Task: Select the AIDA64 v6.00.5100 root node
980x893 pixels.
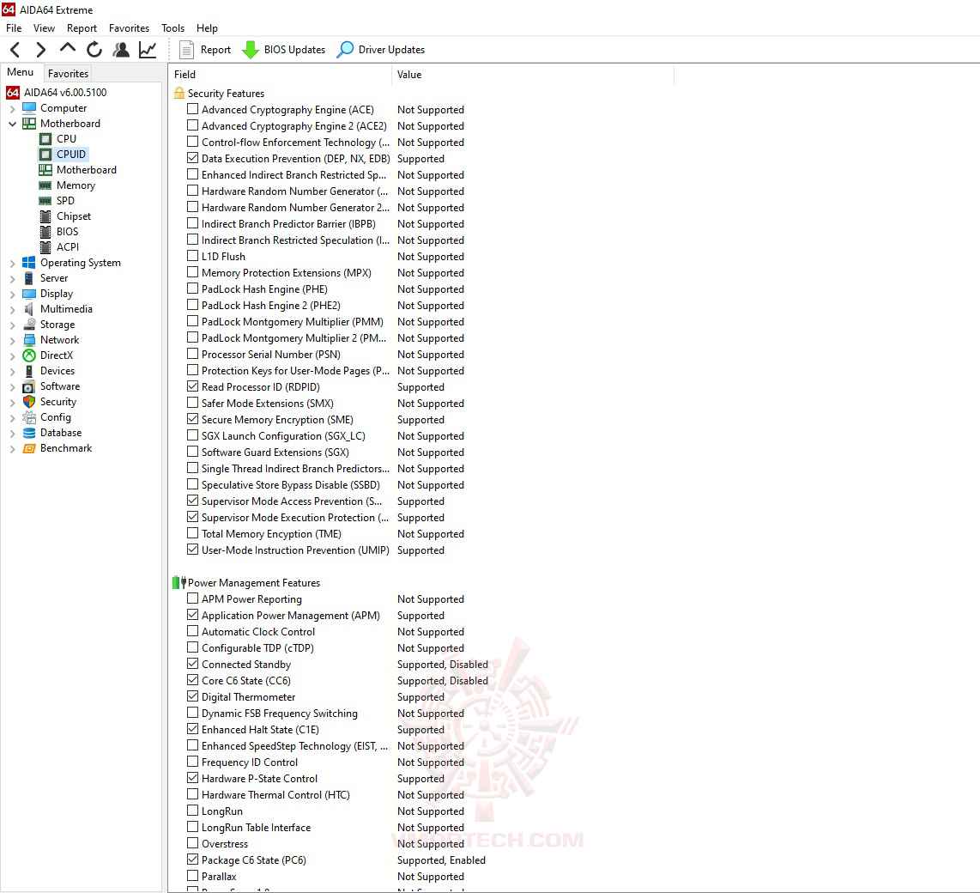Action: [x=57, y=93]
